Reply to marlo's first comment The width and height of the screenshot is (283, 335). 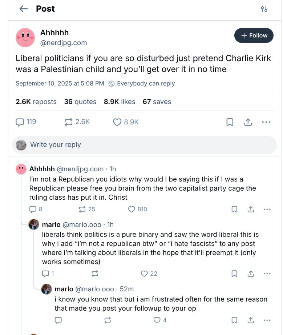click(45, 274)
